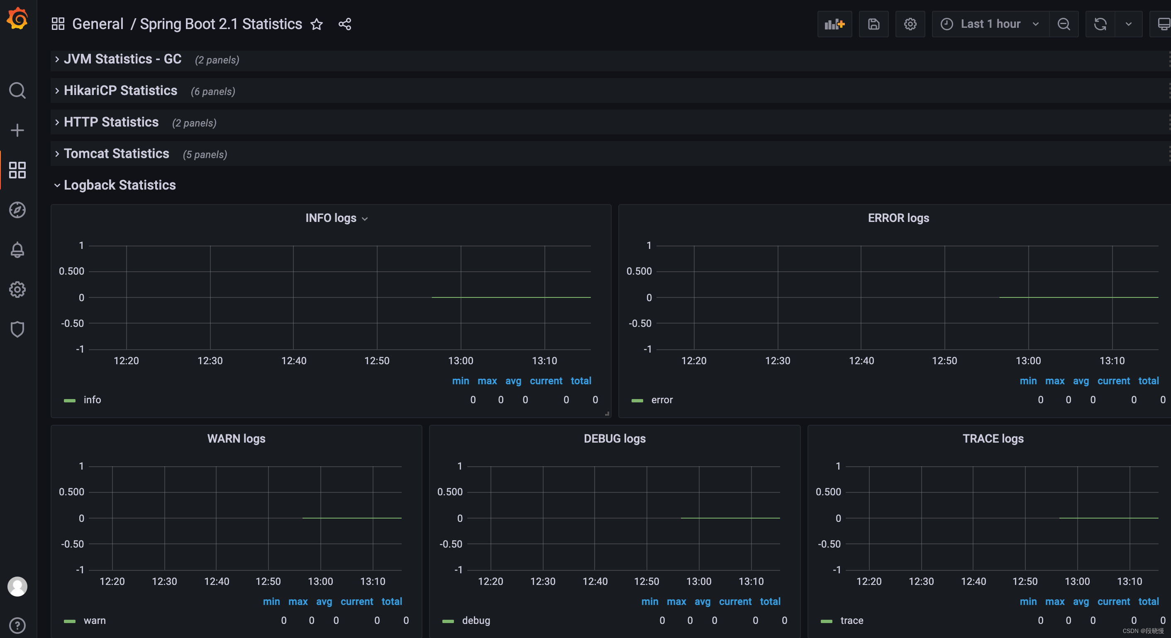Image resolution: width=1171 pixels, height=638 pixels.
Task: Open the Search dashboards icon in sidebar
Action: [17, 90]
